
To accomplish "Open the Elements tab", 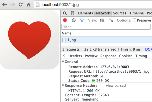I will 85,13.
